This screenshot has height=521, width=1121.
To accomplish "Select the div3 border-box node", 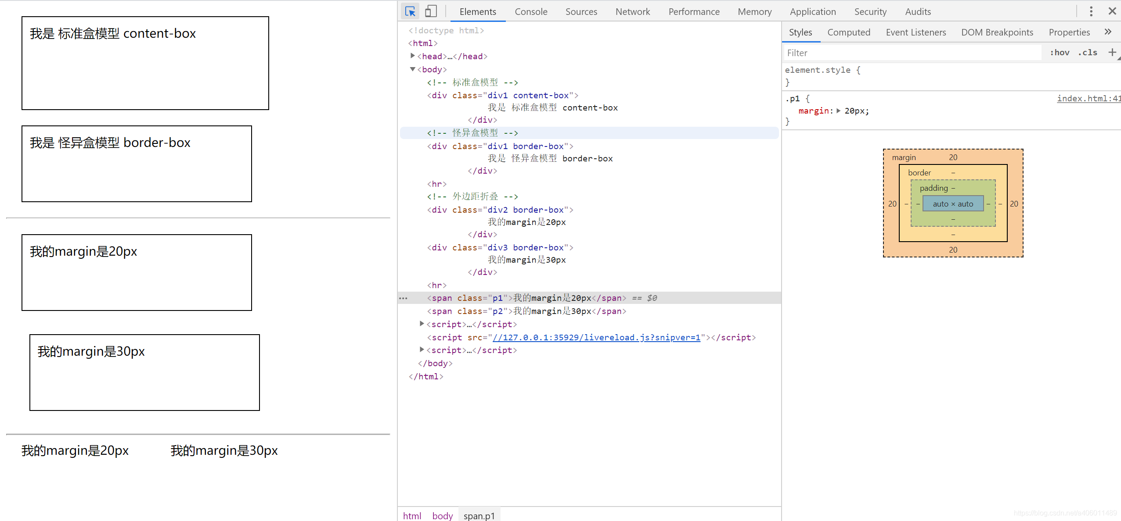I will pyautogui.click(x=500, y=247).
